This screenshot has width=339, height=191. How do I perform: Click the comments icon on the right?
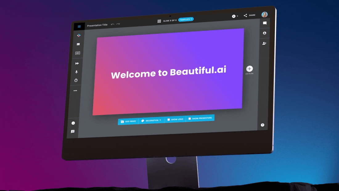point(264,23)
